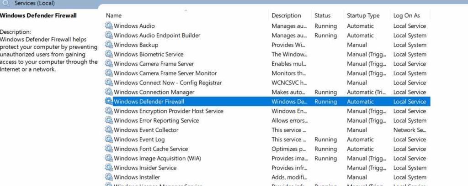This screenshot has width=468, height=186.
Task: Select the Windows Error Reporting Service name
Action: click(156, 120)
